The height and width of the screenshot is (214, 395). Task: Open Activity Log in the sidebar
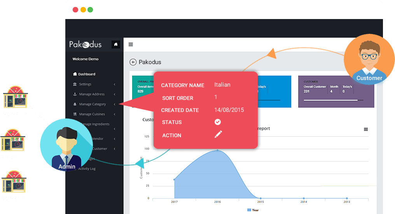pos(87,169)
